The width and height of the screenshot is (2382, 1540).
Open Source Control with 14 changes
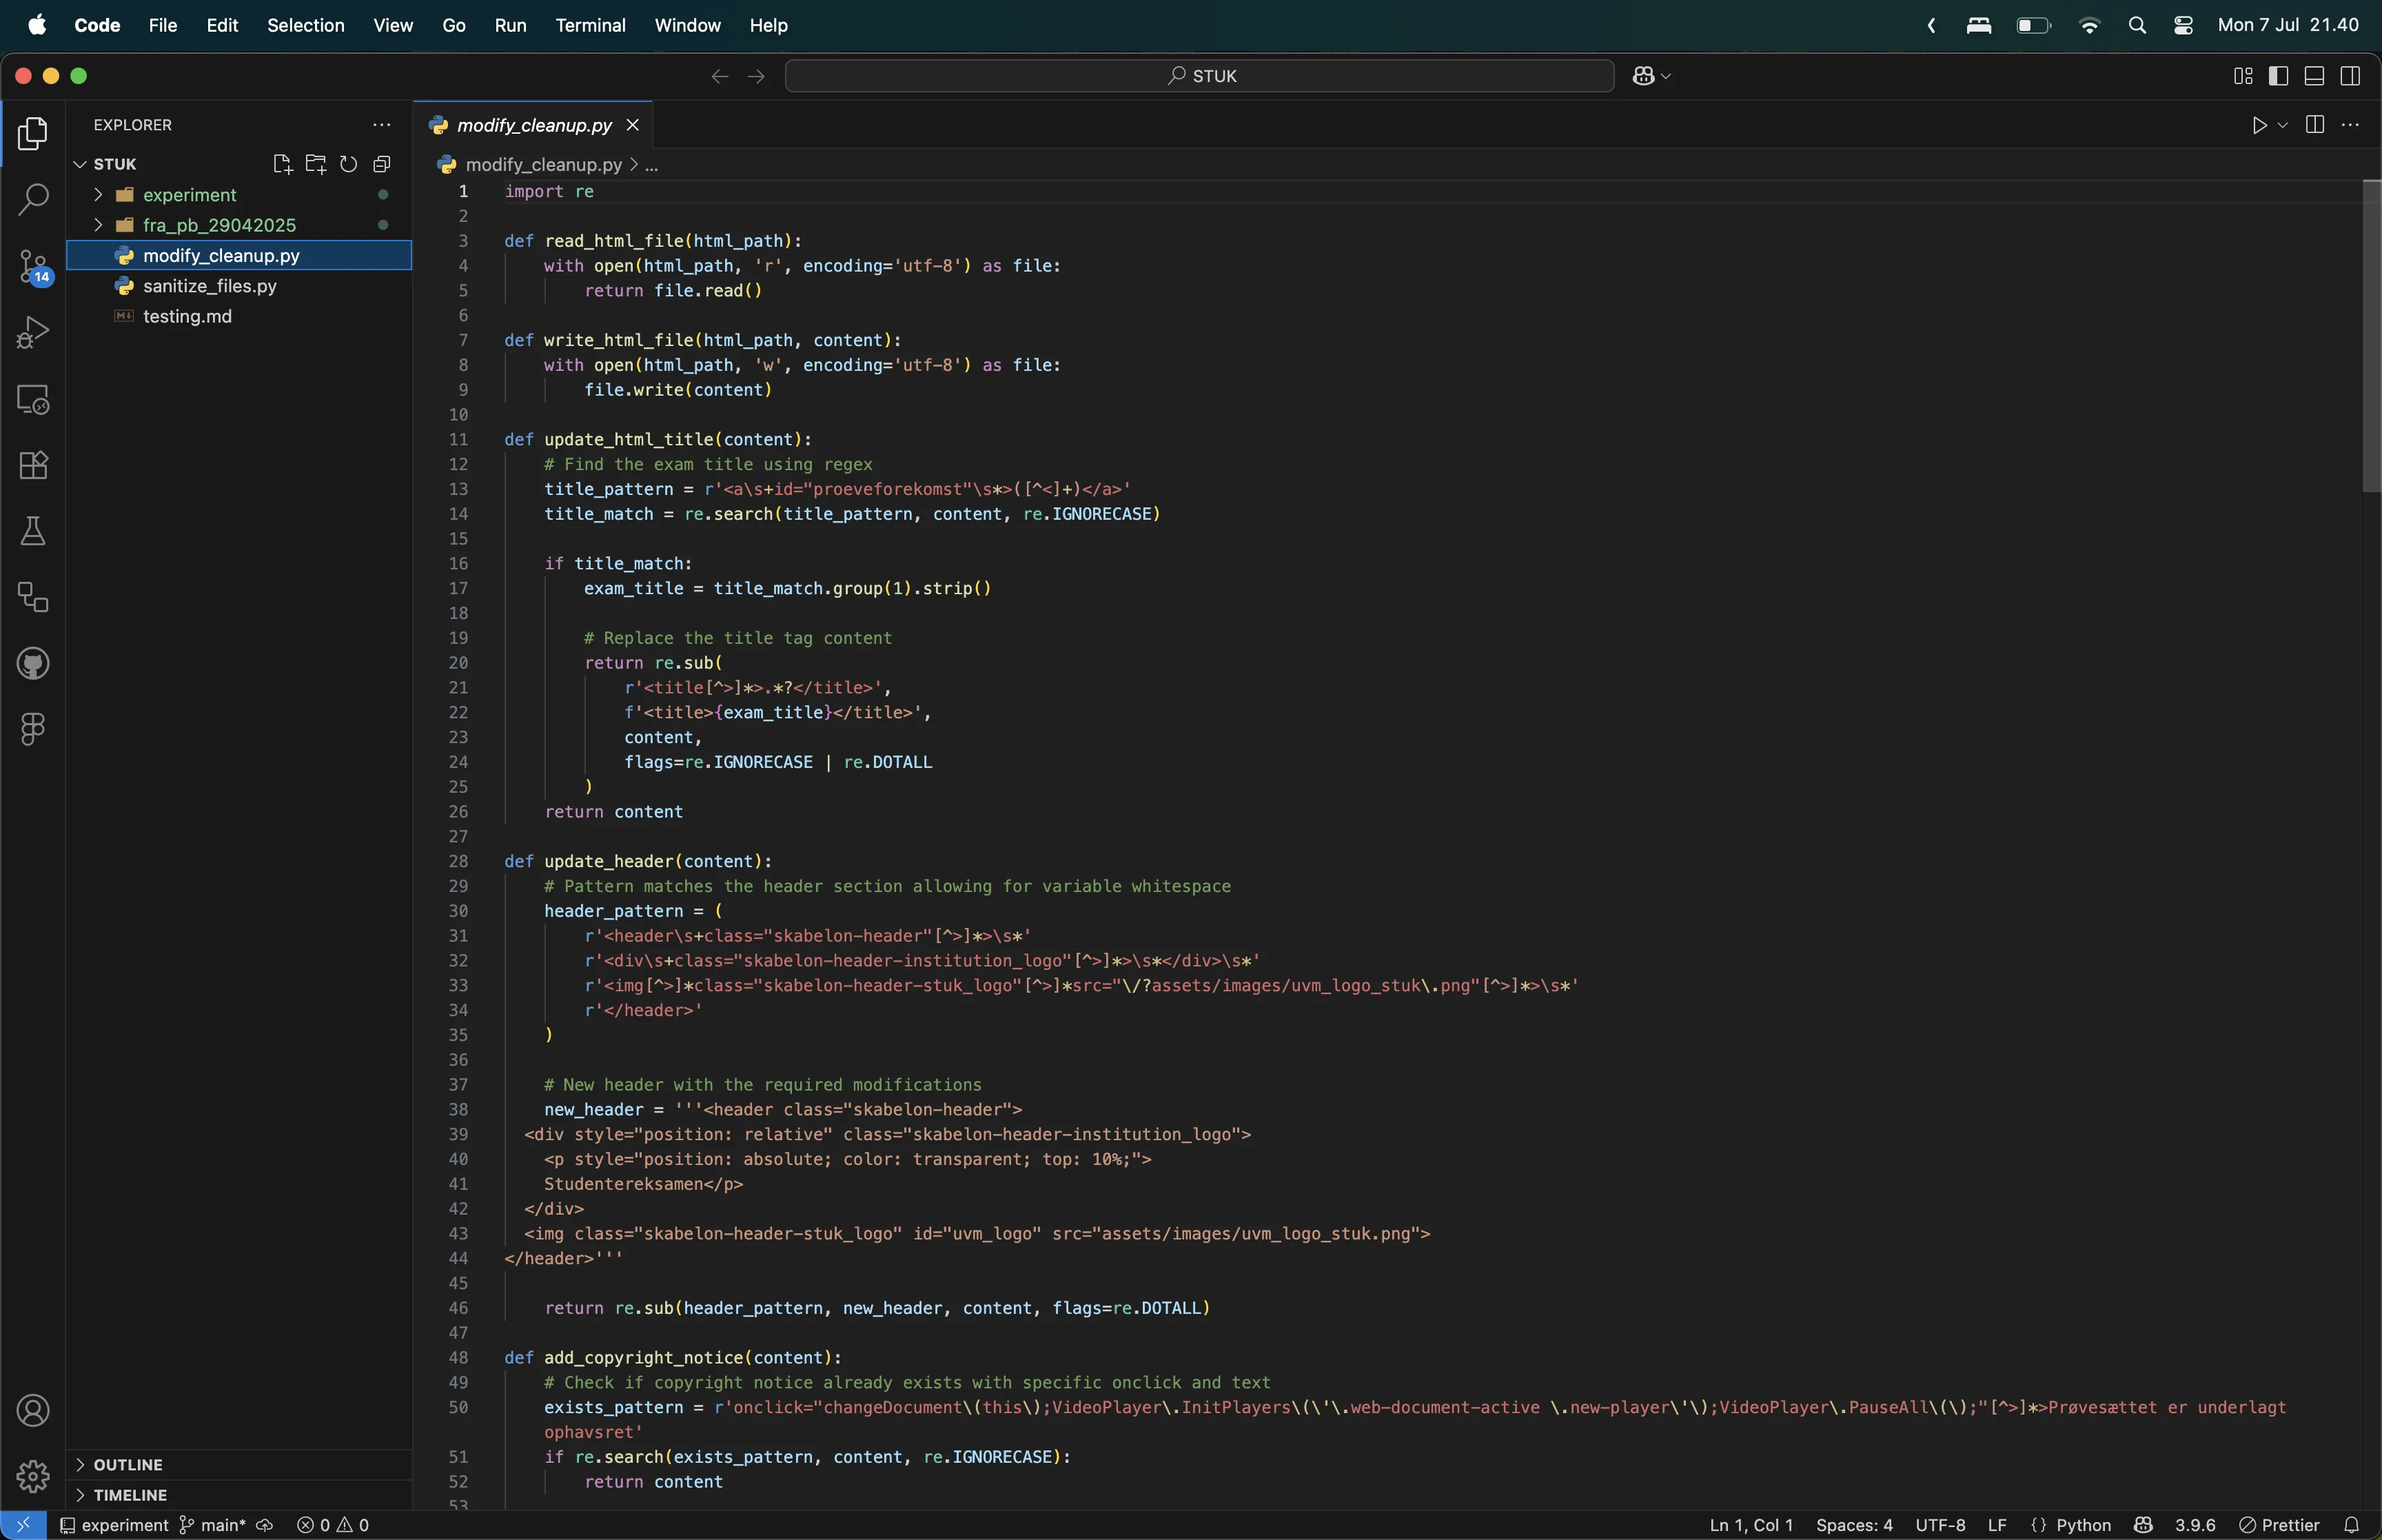pyautogui.click(x=35, y=267)
